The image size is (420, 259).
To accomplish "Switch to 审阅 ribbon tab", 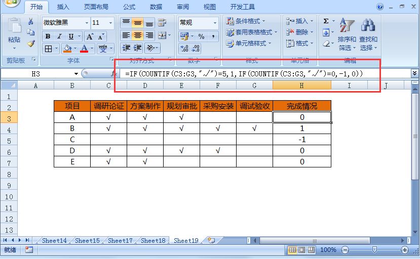I will (183, 7).
